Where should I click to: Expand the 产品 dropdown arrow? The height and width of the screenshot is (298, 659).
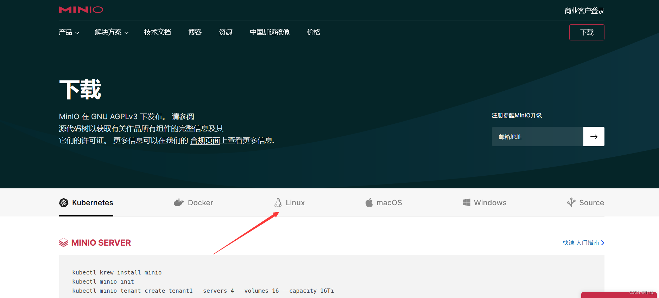[x=77, y=33]
